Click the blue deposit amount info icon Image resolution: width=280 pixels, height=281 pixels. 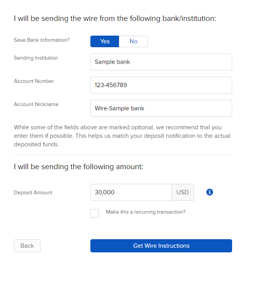coord(210,192)
